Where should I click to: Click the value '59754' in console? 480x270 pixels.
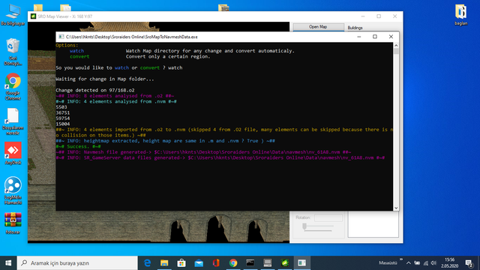(x=63, y=118)
